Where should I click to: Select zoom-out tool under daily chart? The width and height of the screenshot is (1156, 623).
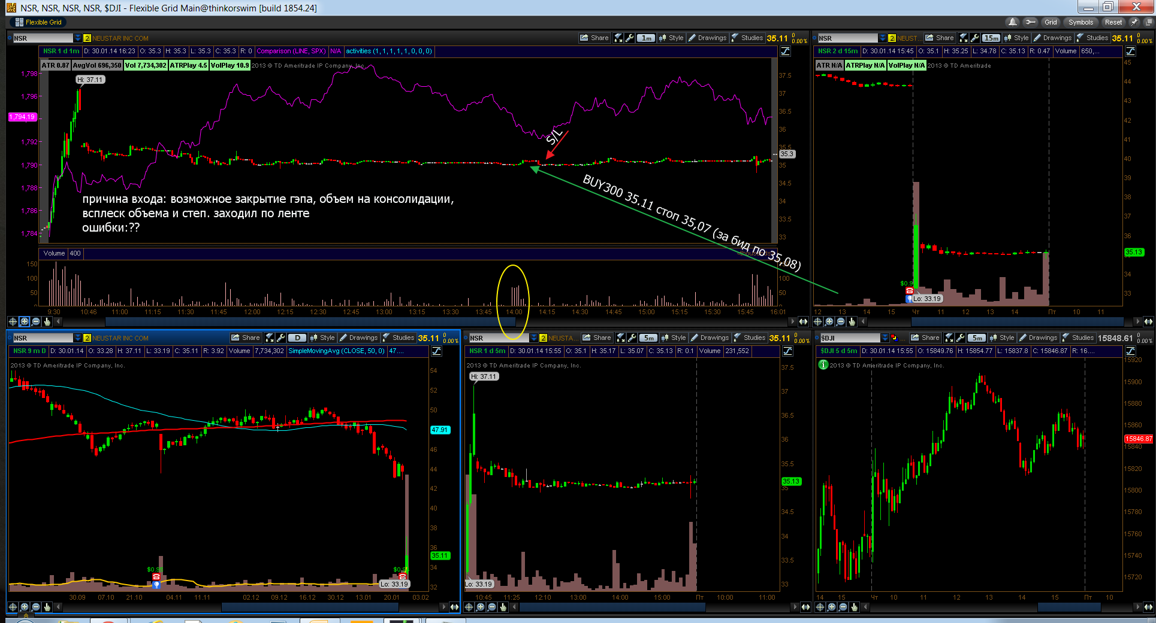coord(35,607)
